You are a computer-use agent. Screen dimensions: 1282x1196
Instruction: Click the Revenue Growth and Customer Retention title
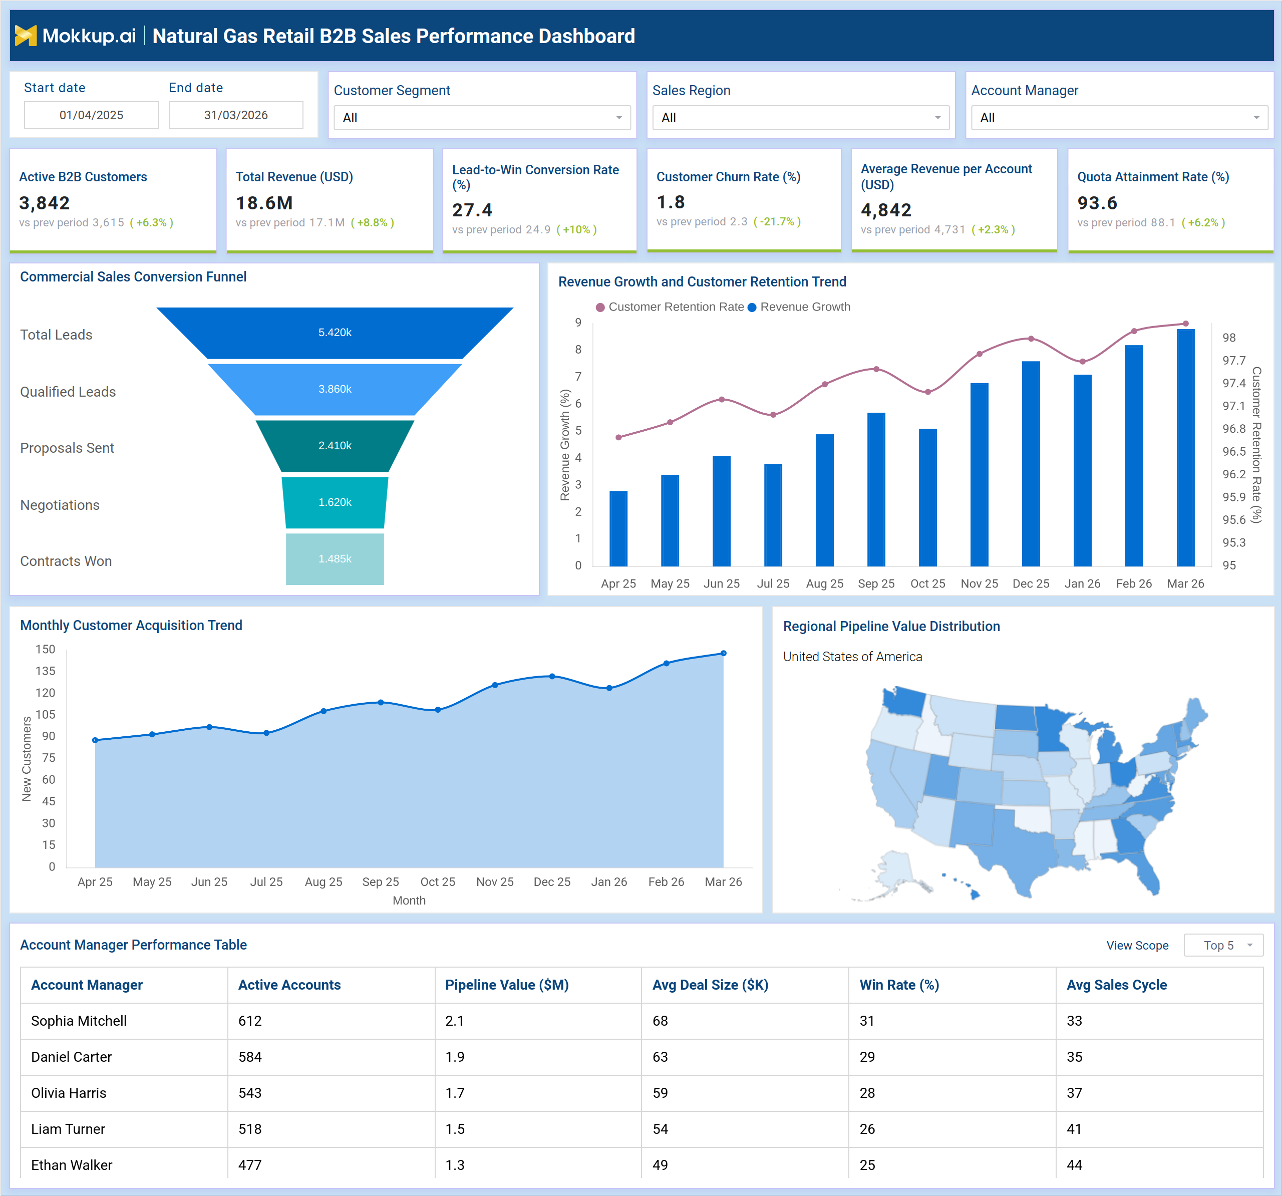702,282
